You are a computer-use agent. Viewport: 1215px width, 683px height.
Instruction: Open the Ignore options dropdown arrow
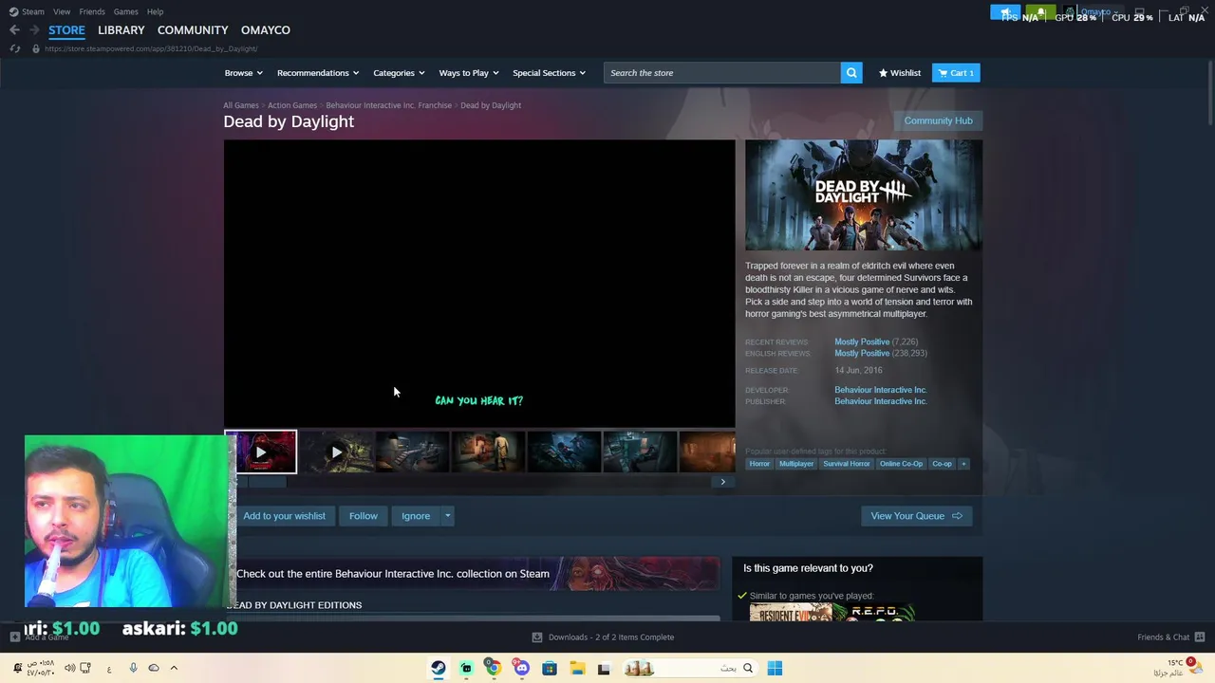pos(448,516)
